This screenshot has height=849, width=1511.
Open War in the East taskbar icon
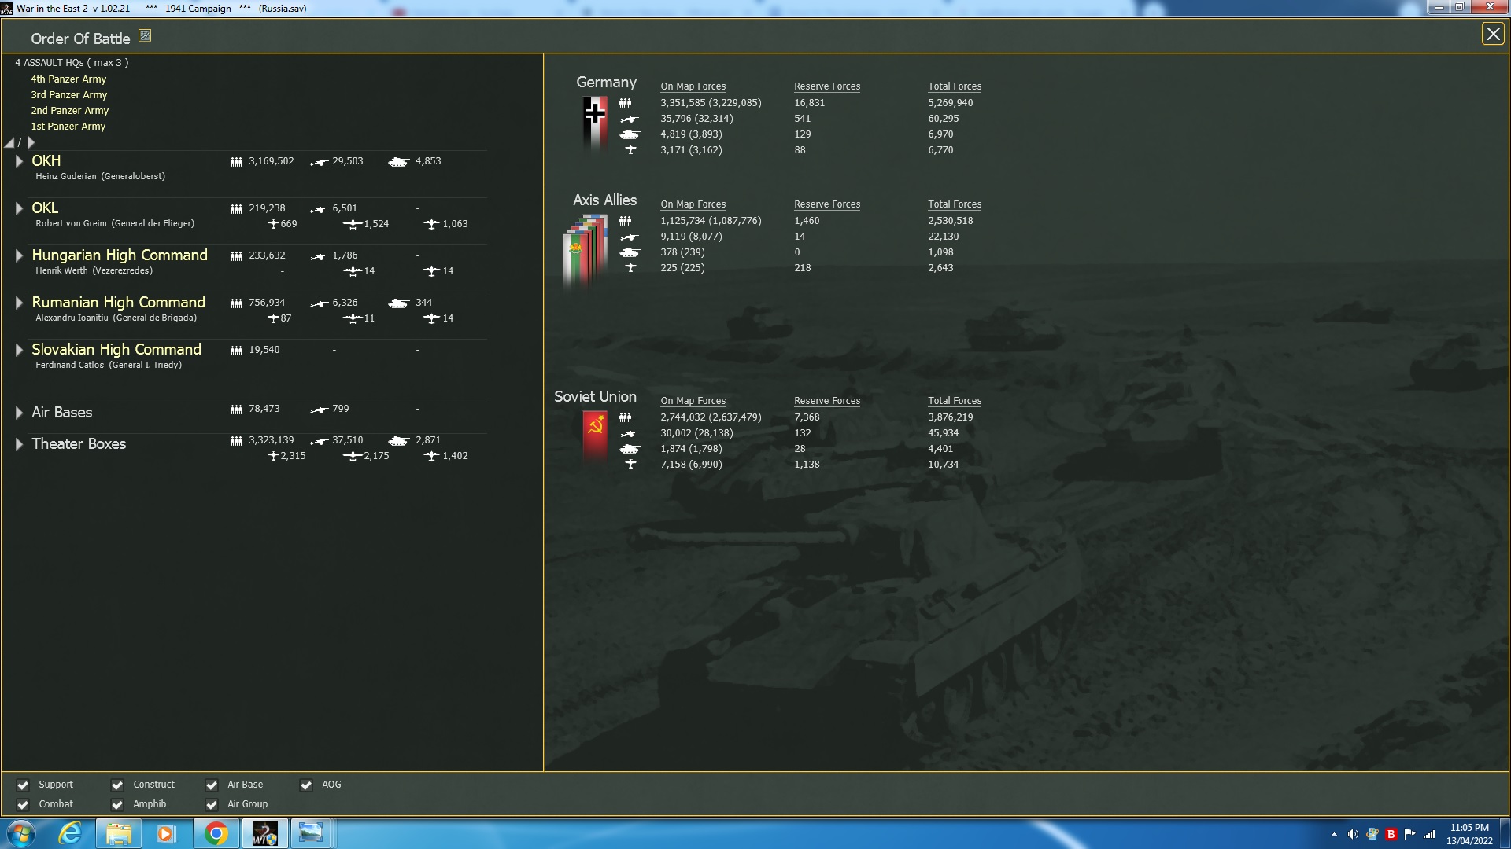264,833
